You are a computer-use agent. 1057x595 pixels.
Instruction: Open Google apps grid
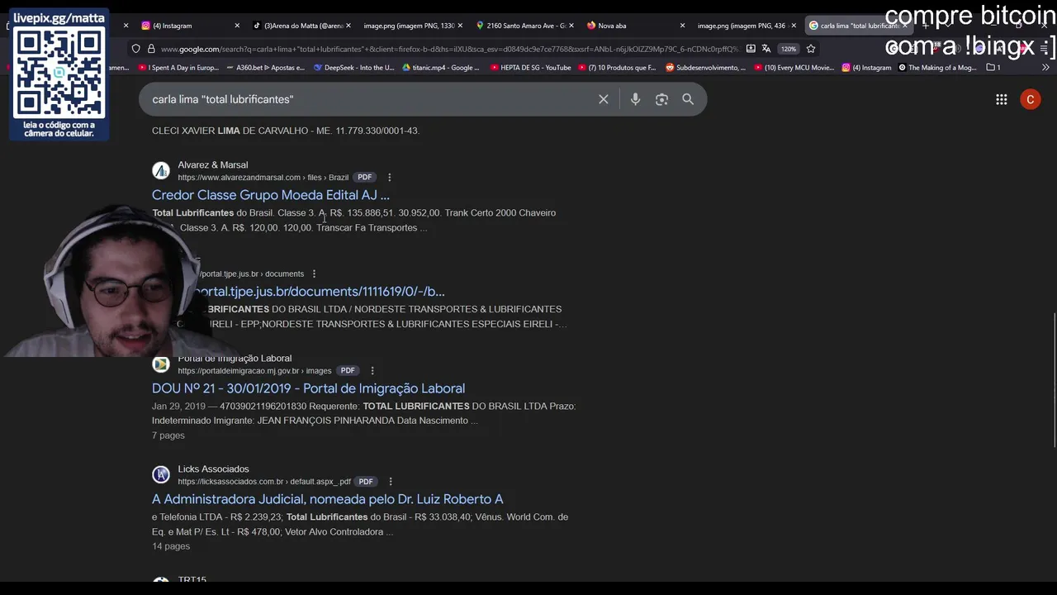pos(1002,99)
